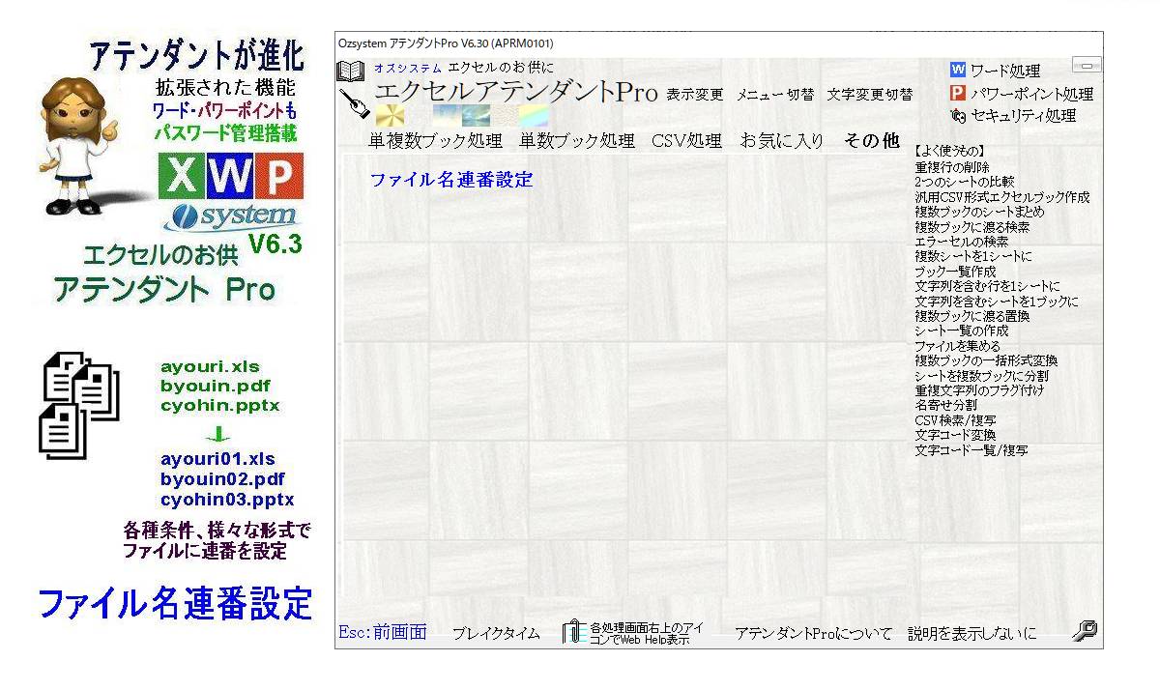The width and height of the screenshot is (1160, 690).
Task: Click the open book icon
Action: [x=349, y=72]
